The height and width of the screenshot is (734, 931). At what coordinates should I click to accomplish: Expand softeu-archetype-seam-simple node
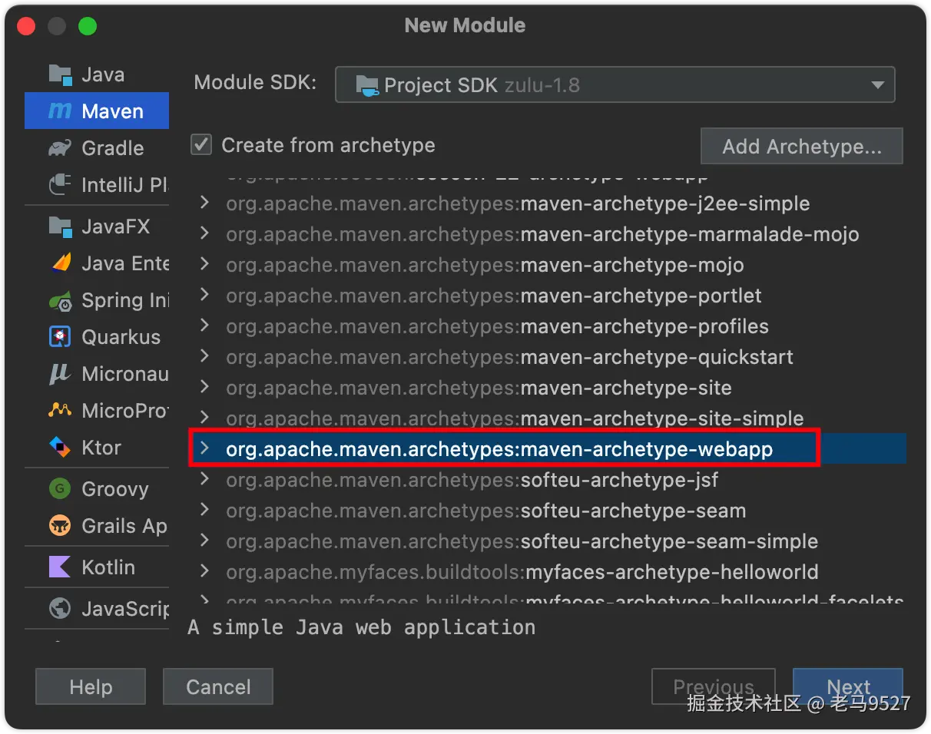point(204,541)
